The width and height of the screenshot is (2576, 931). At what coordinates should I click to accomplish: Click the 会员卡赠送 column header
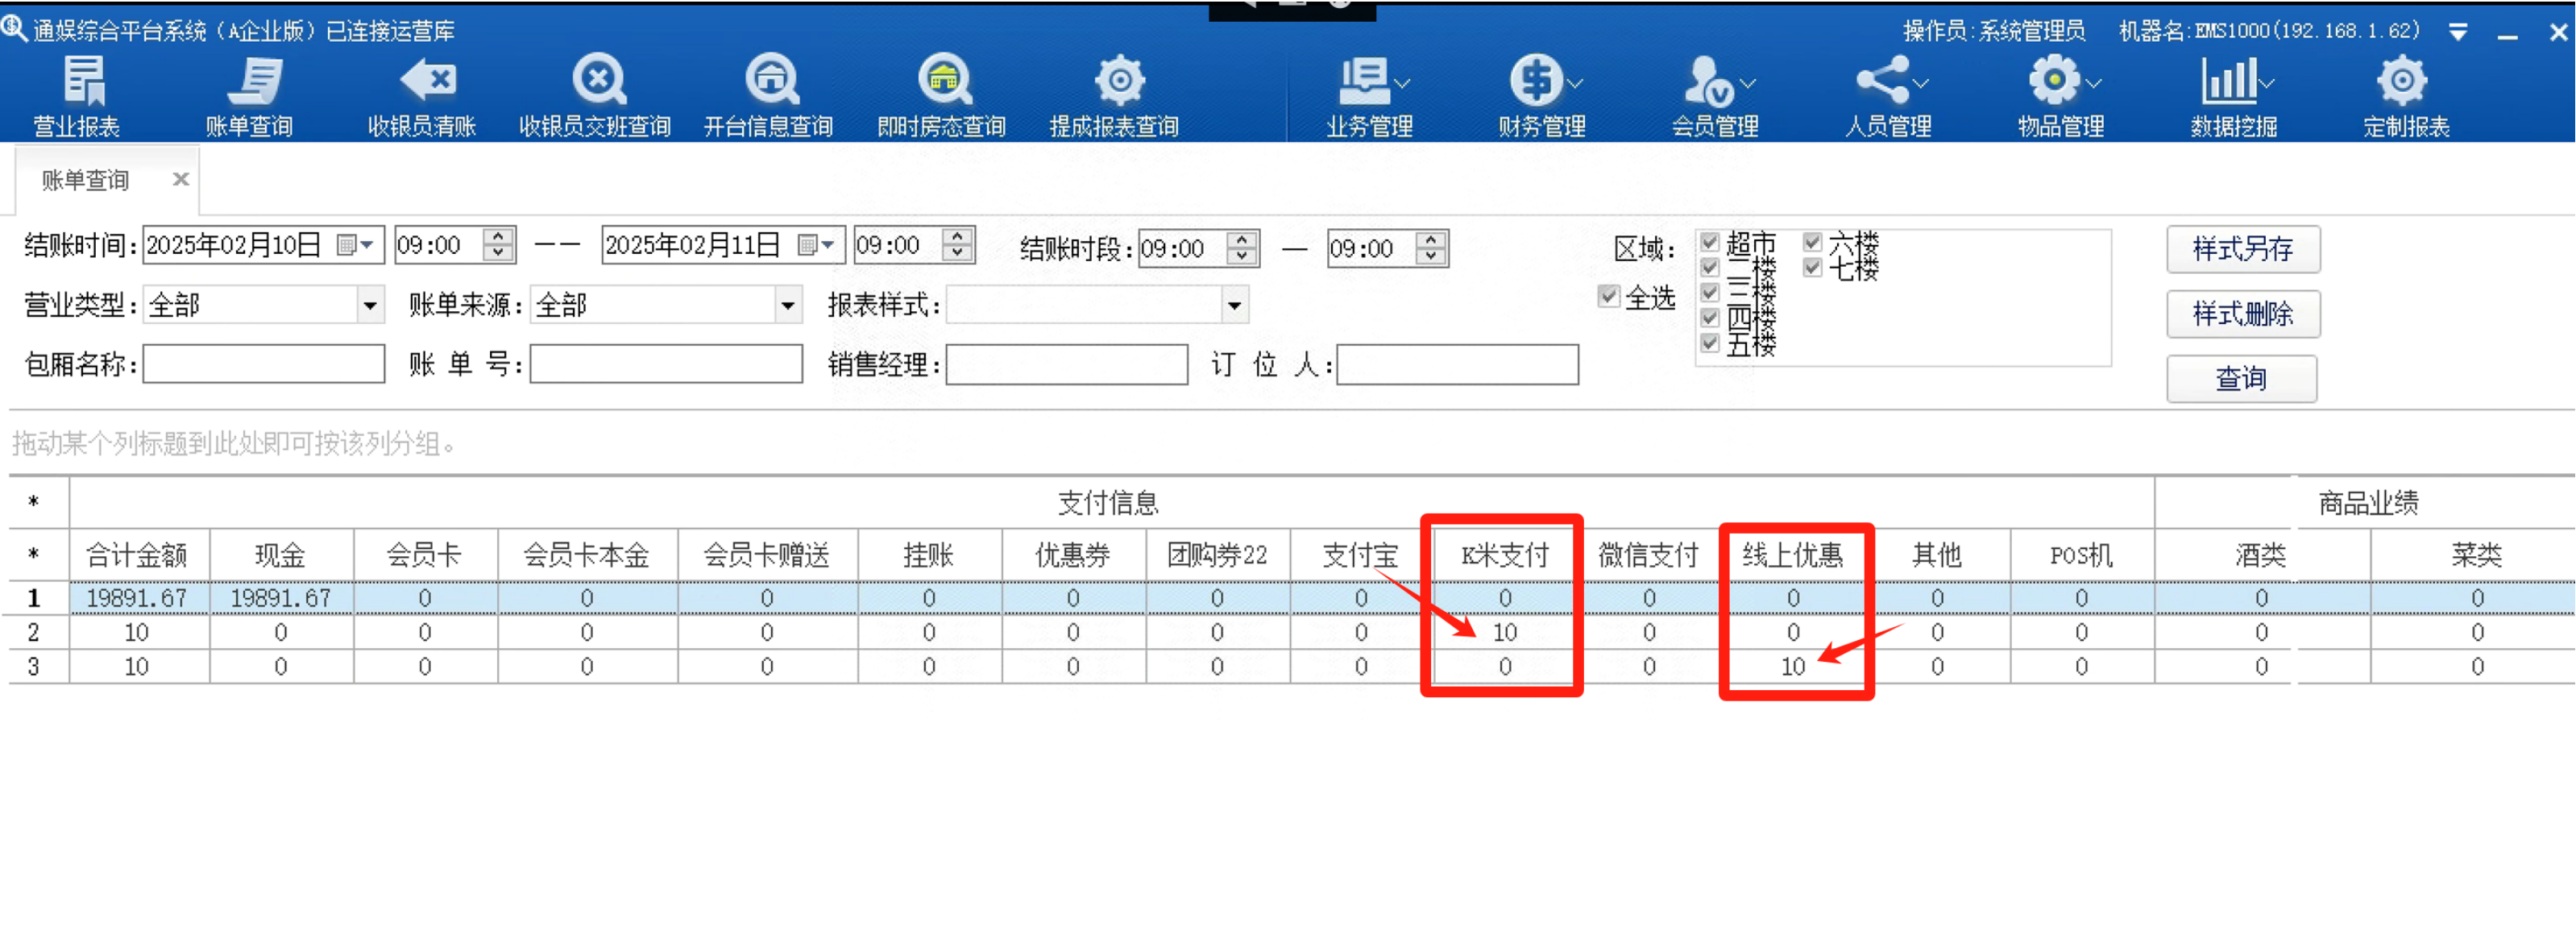(767, 555)
